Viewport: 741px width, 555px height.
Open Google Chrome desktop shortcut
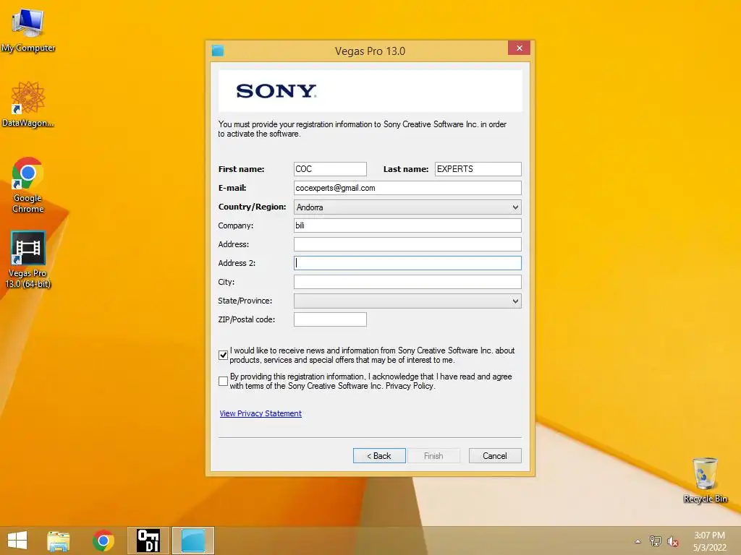click(28, 185)
